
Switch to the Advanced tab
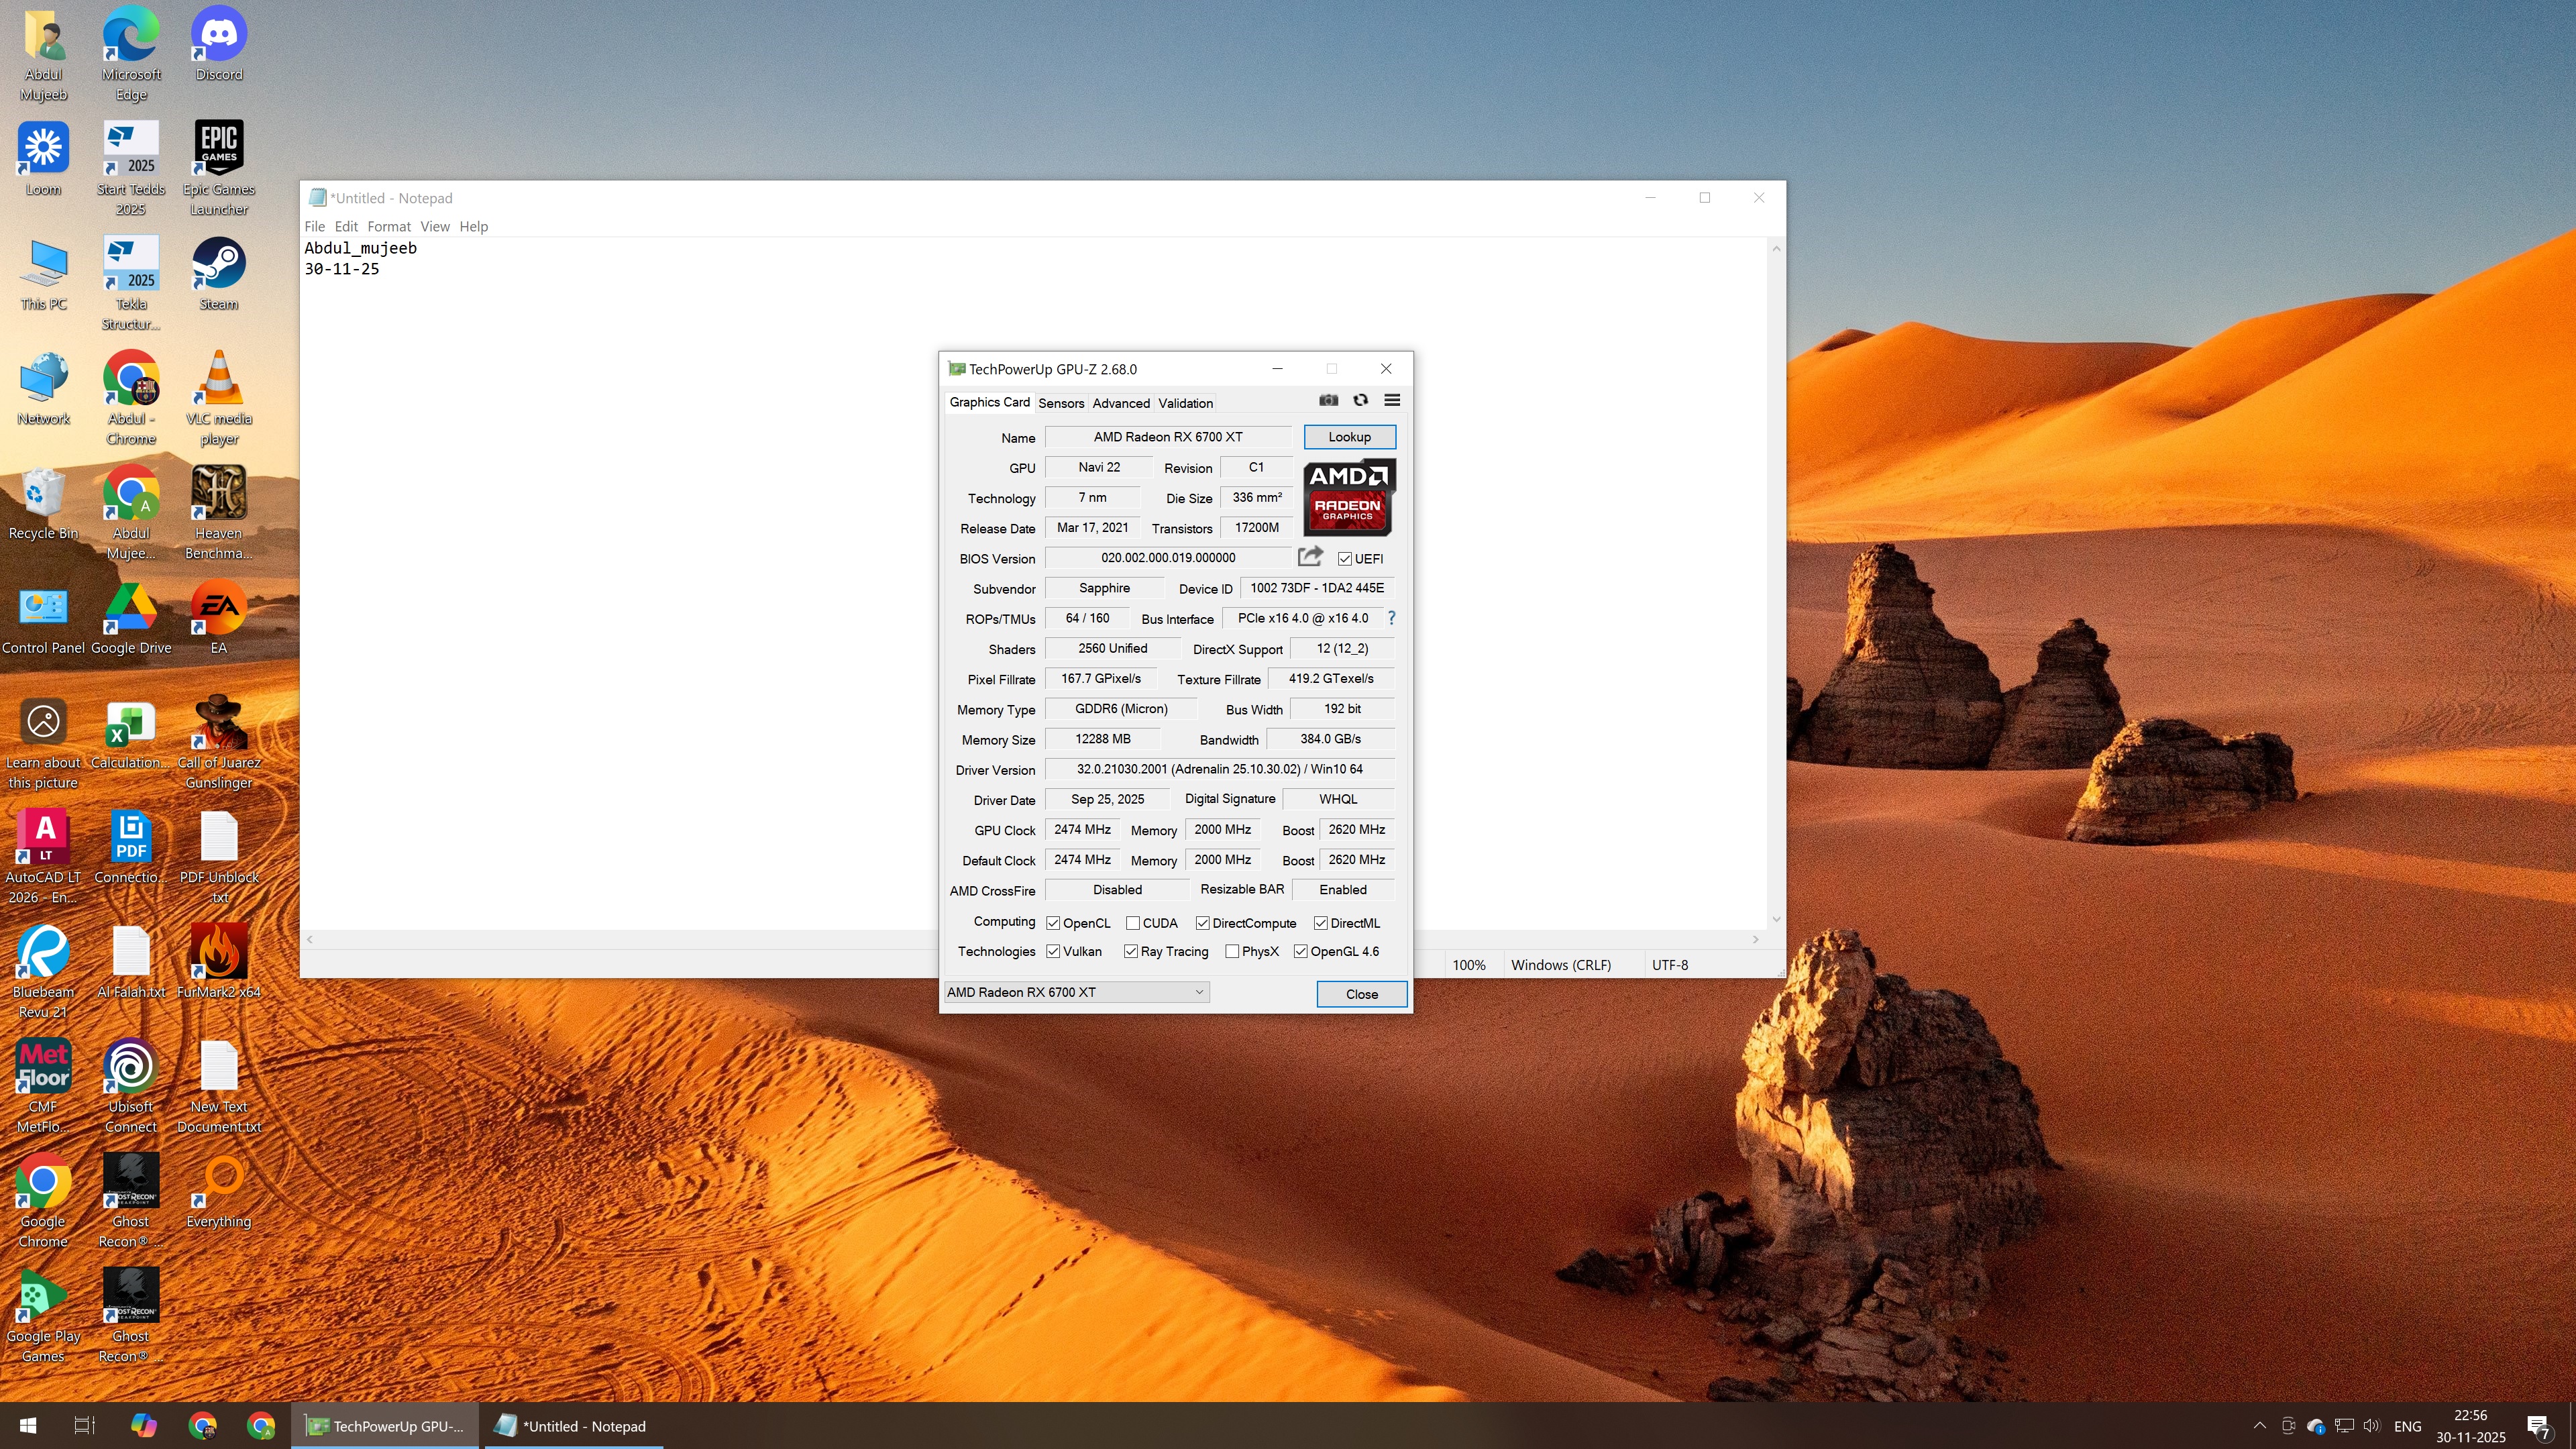pos(1120,403)
